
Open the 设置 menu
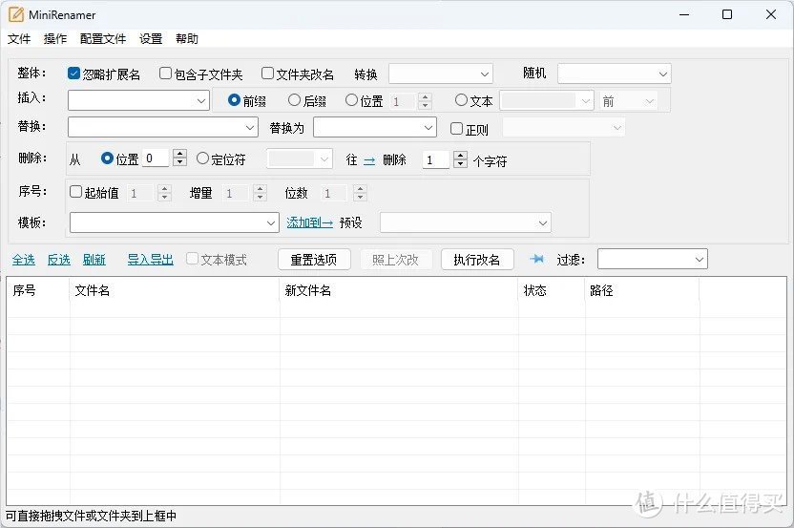coord(151,38)
